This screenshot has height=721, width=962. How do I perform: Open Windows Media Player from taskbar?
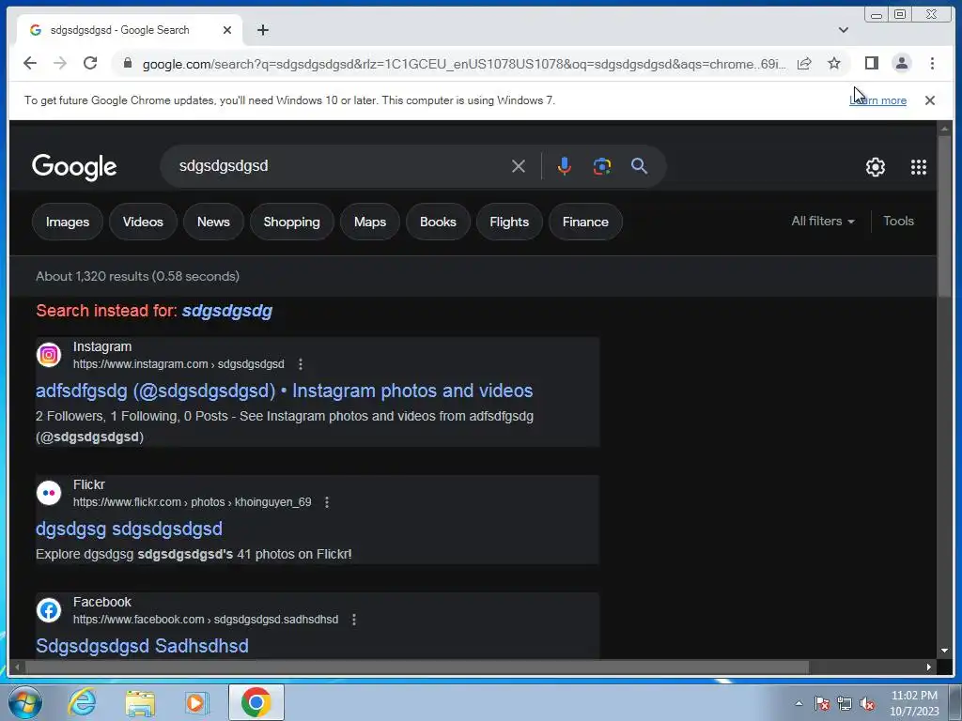[197, 702]
